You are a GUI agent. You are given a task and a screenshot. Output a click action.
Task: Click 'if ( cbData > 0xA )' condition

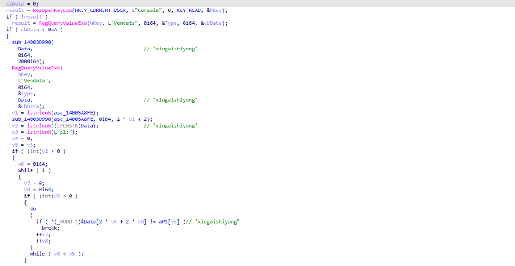34,30
